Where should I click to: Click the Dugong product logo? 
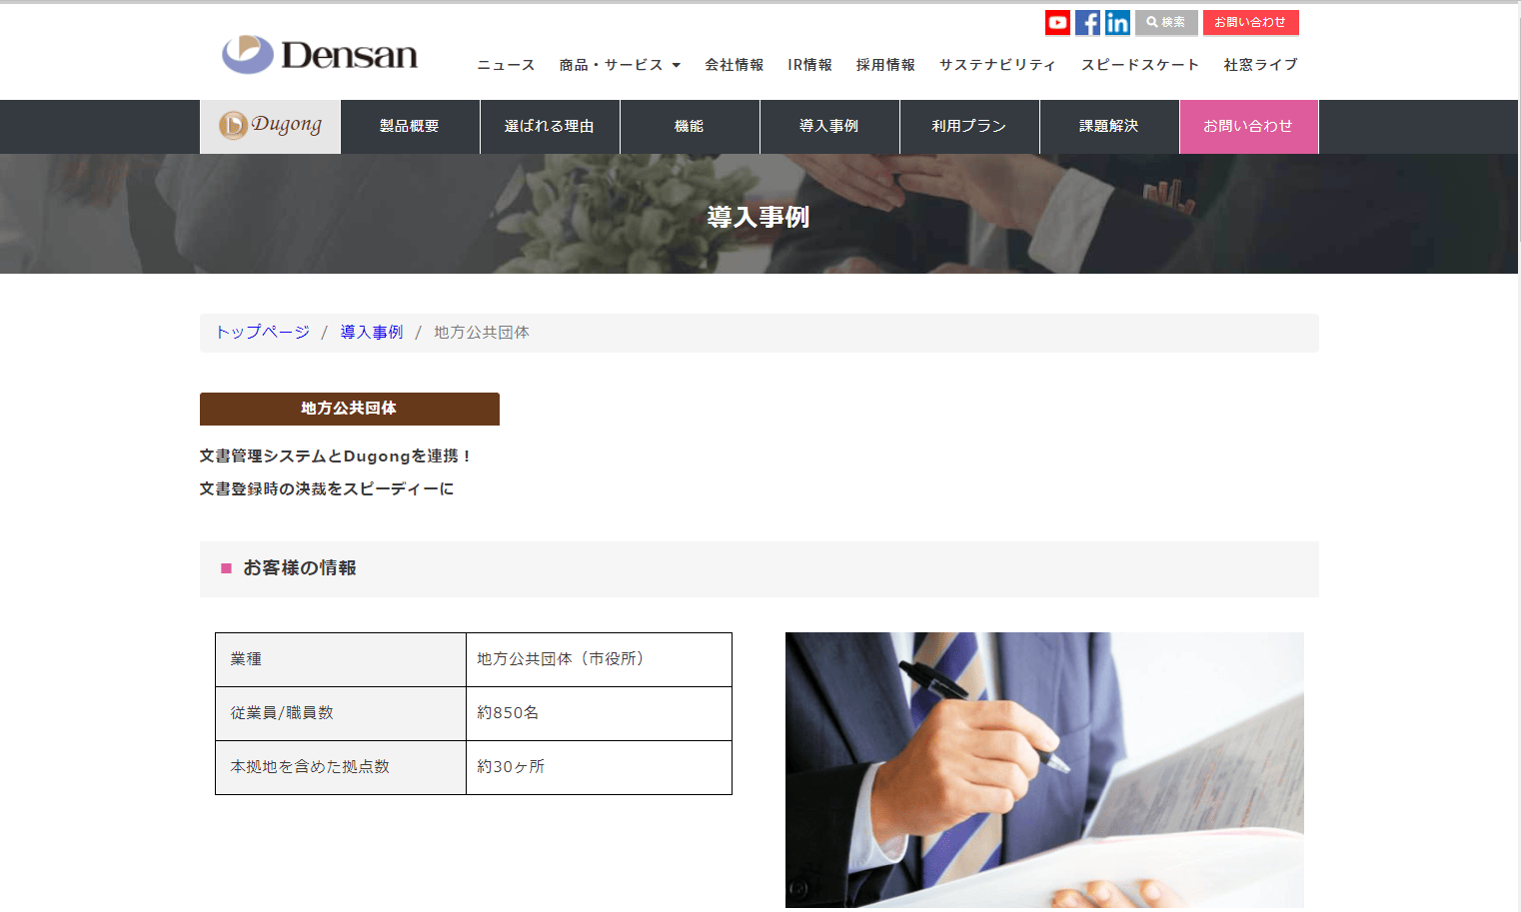pos(271,126)
